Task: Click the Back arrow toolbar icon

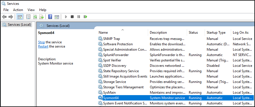Action: (x=4, y=17)
